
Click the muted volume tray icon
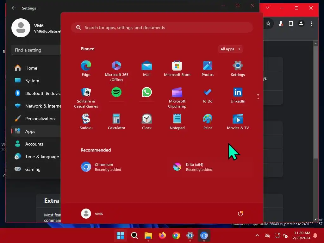(x=286, y=235)
